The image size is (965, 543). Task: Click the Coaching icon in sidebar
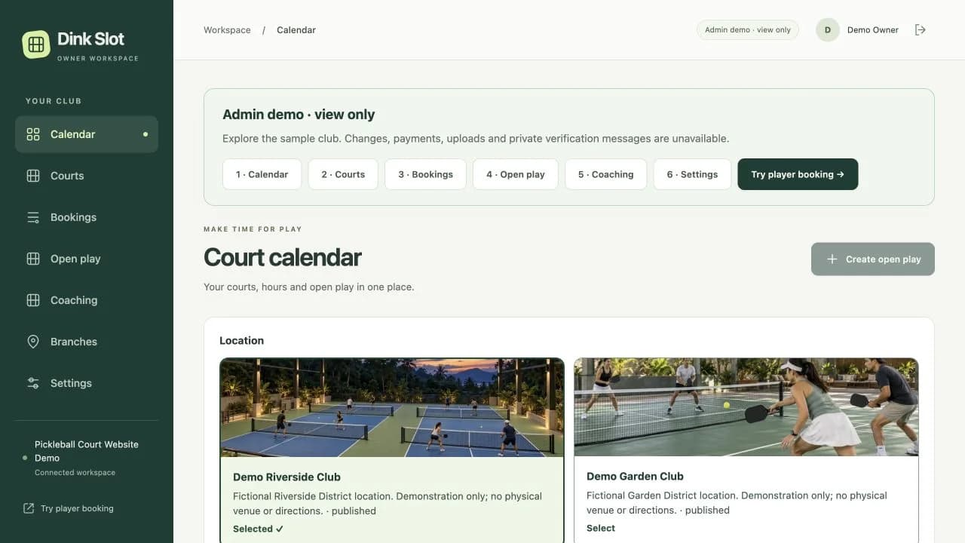pyautogui.click(x=33, y=300)
